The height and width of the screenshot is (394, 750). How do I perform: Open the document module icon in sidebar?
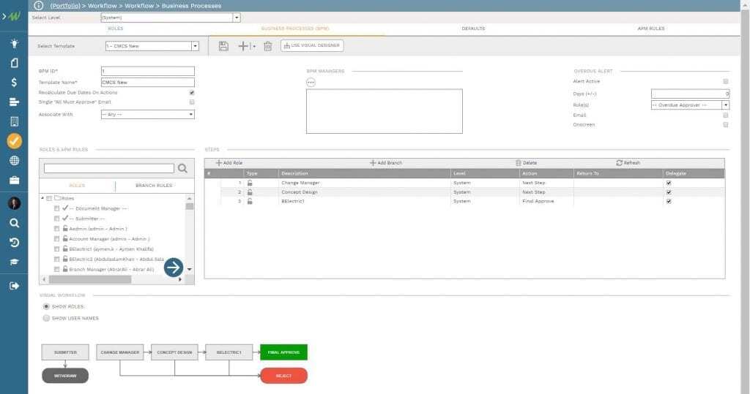[x=15, y=63]
